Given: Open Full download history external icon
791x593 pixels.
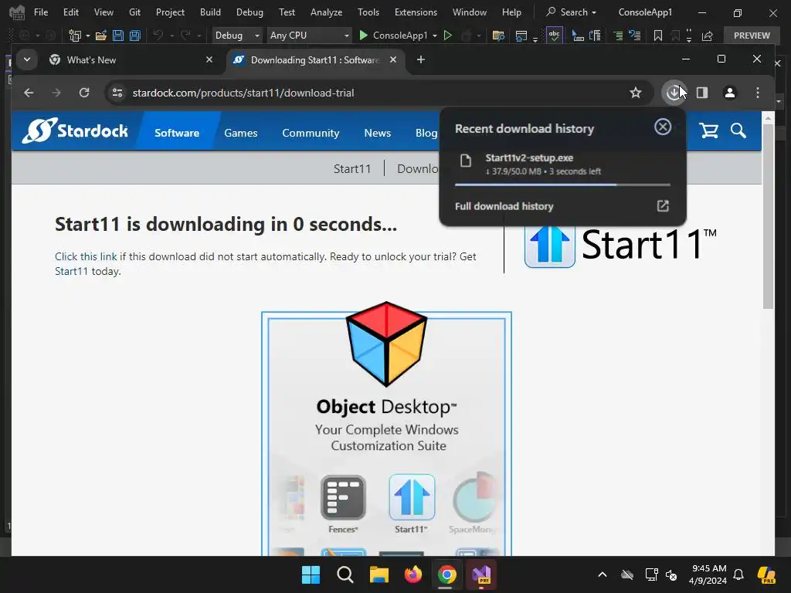Looking at the screenshot, I should (662, 205).
